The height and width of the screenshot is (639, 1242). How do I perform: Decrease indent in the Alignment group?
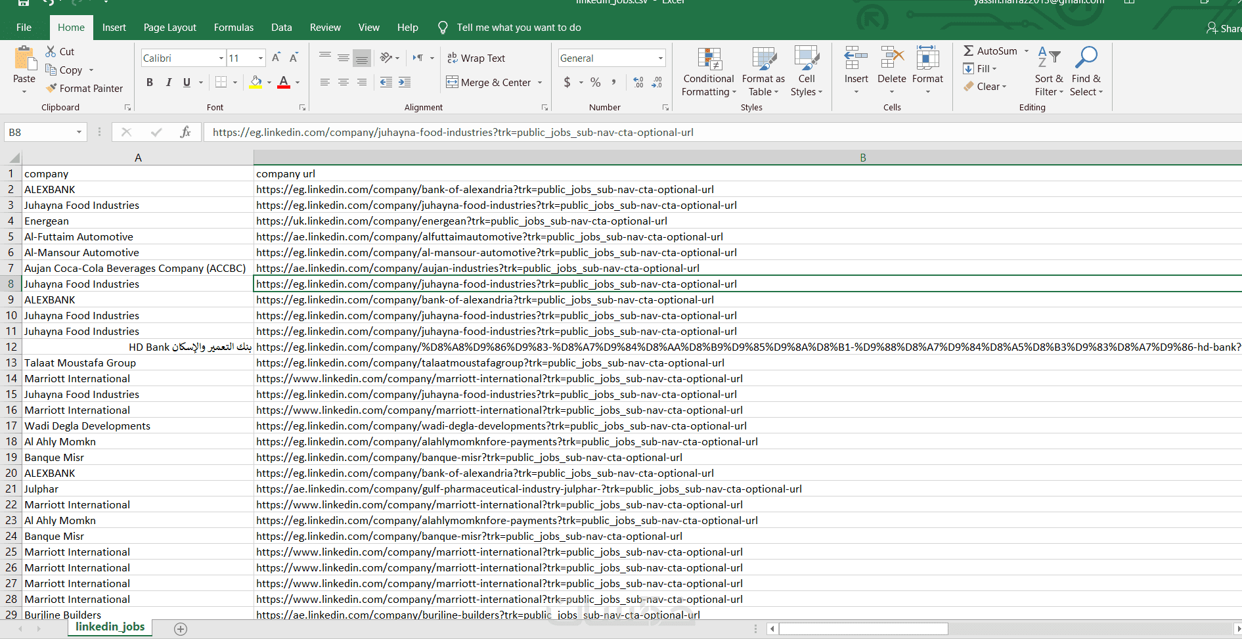coord(386,82)
